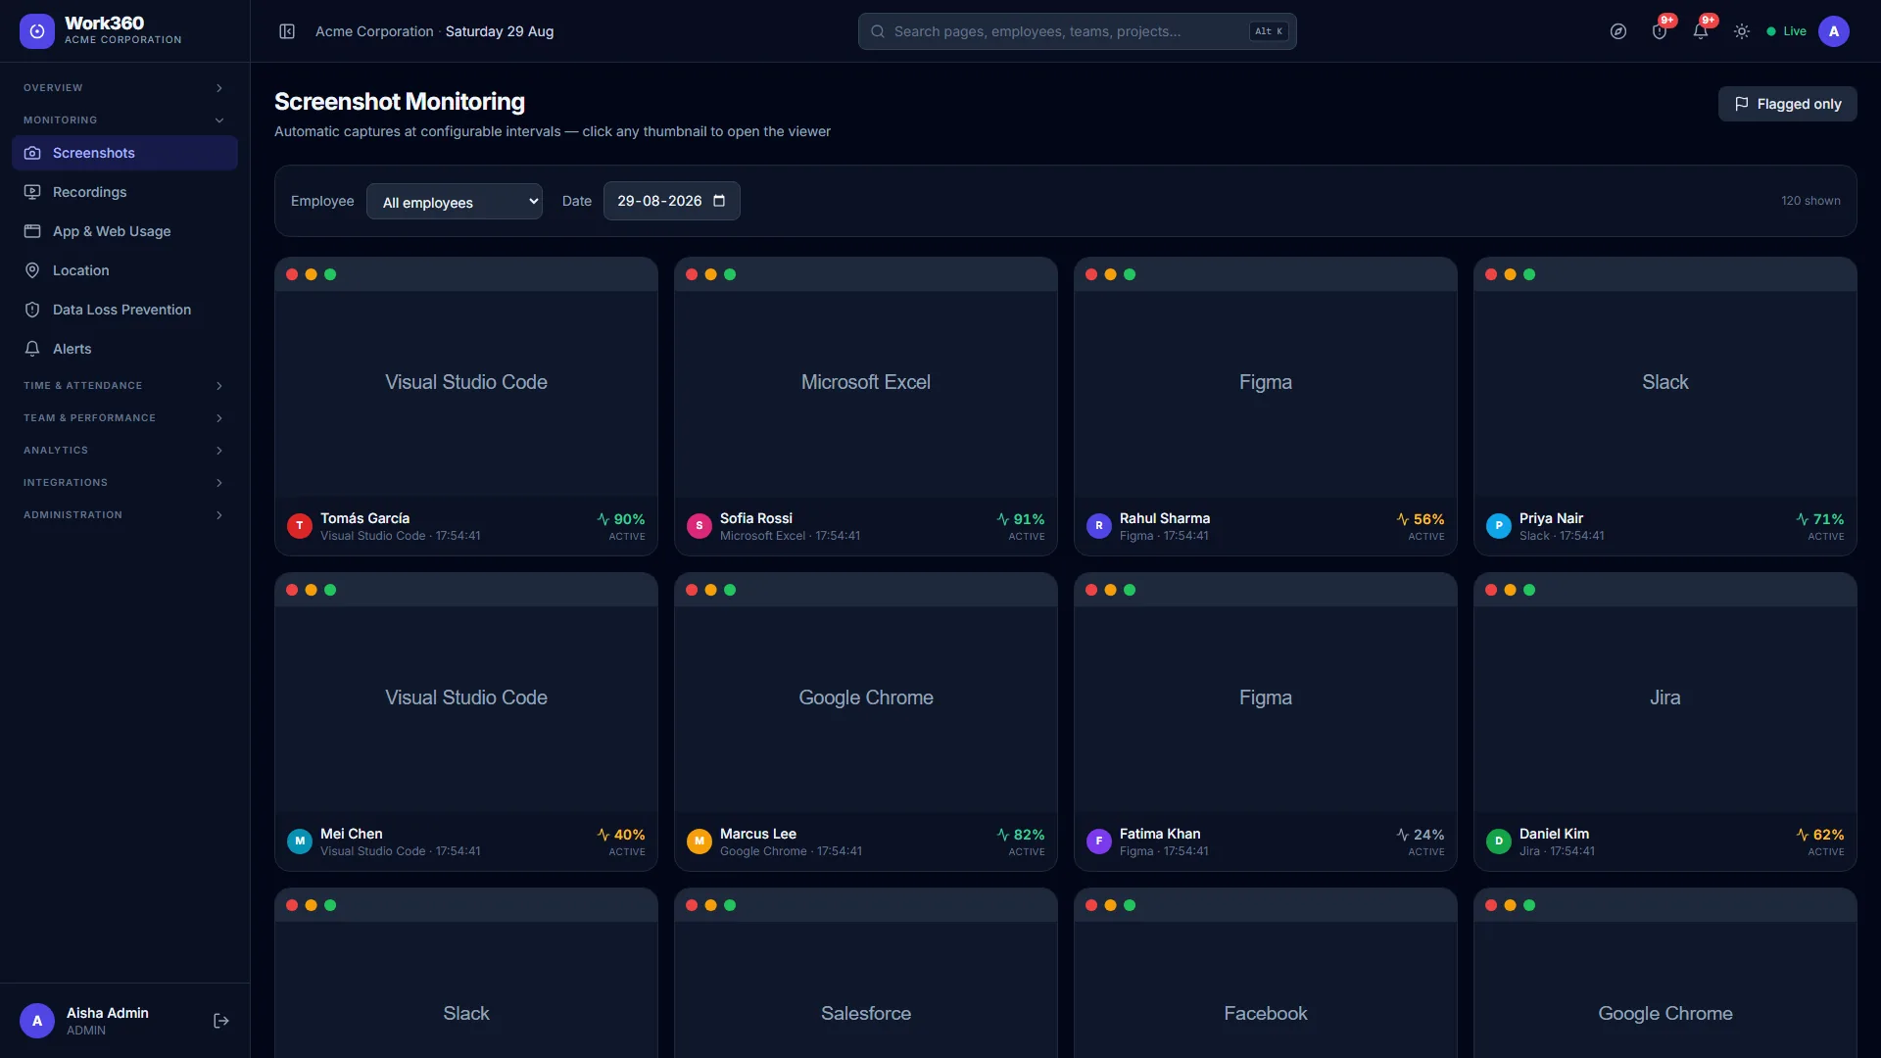Click Rahul Sharma's avatar
Image resolution: width=1881 pixels, height=1058 pixels.
click(1099, 526)
